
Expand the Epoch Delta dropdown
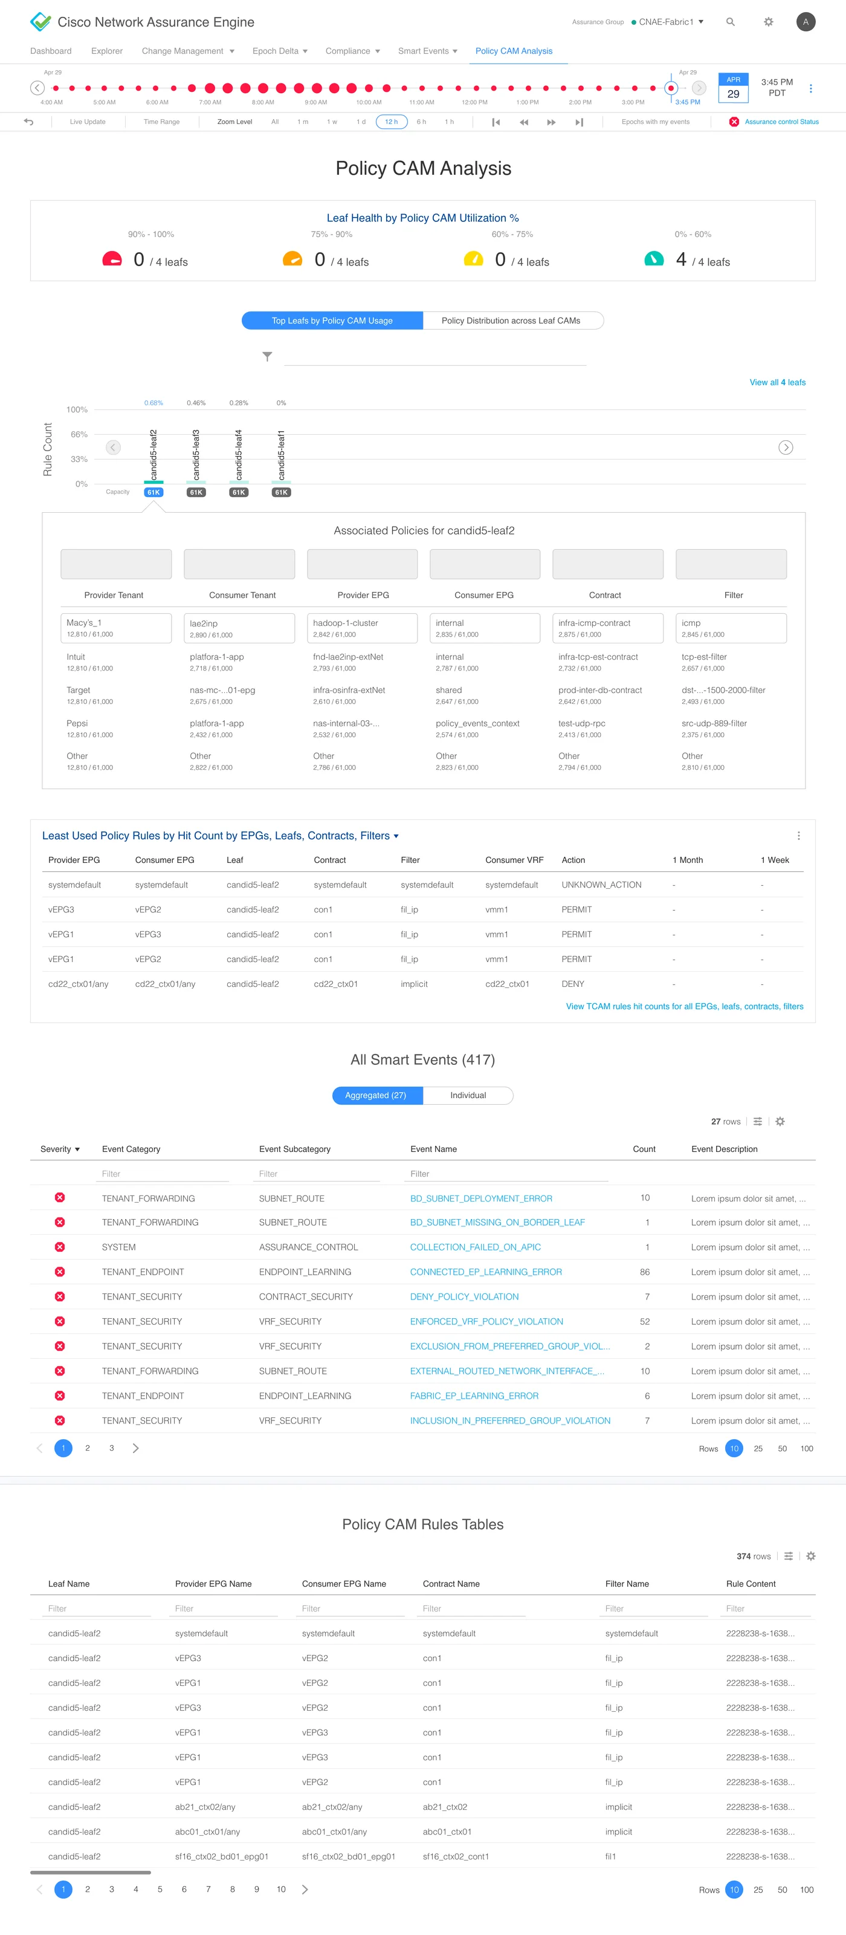pyautogui.click(x=280, y=51)
